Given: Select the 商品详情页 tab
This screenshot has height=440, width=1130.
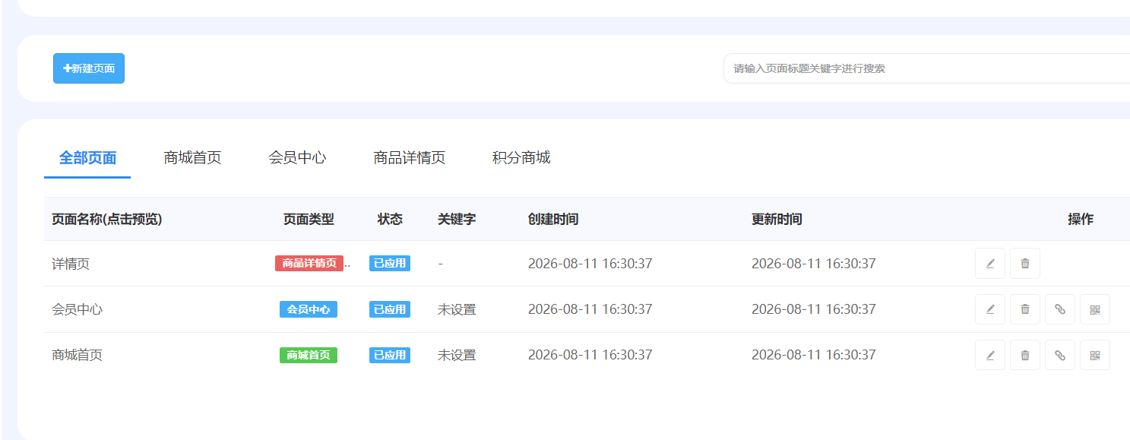Looking at the screenshot, I should click(409, 158).
